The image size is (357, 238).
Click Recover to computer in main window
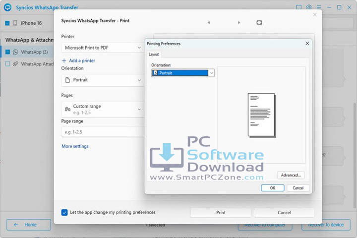tap(265, 225)
